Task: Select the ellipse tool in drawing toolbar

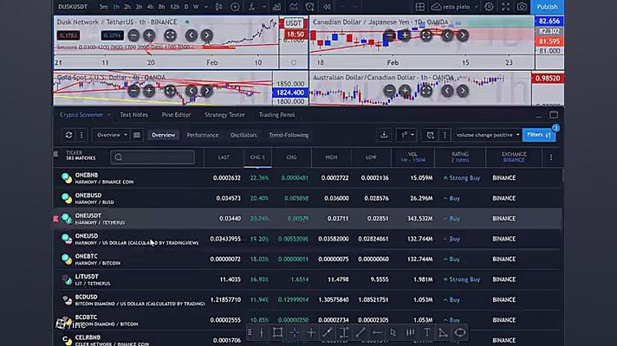Action: click(460, 333)
